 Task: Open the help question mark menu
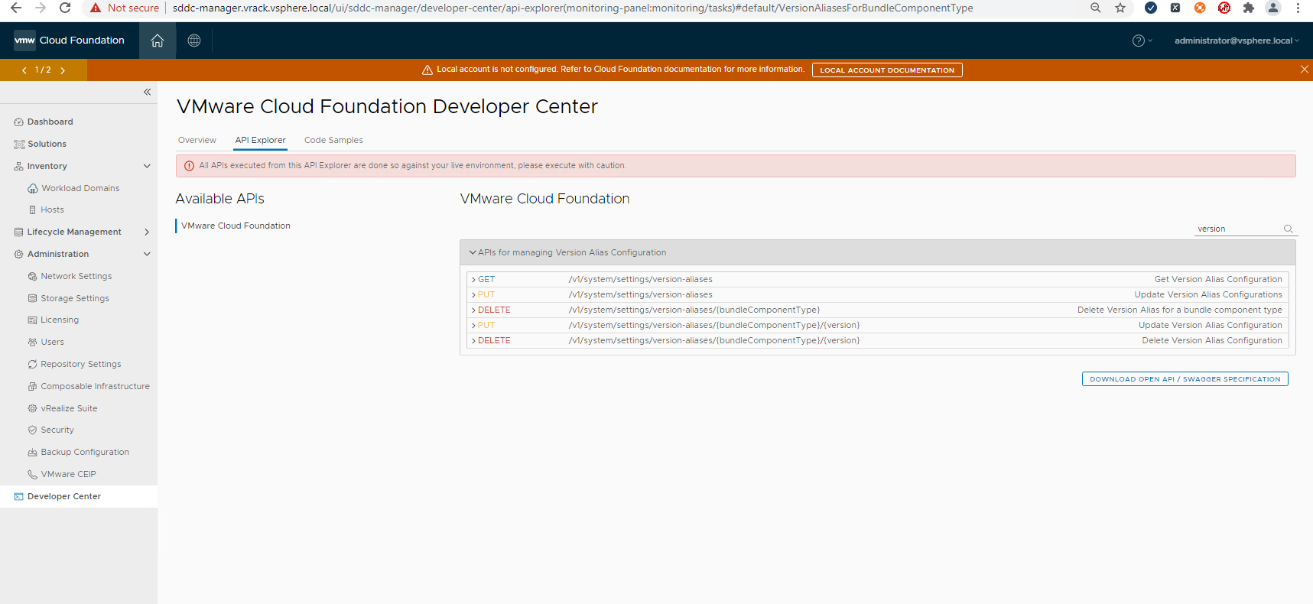click(1142, 41)
